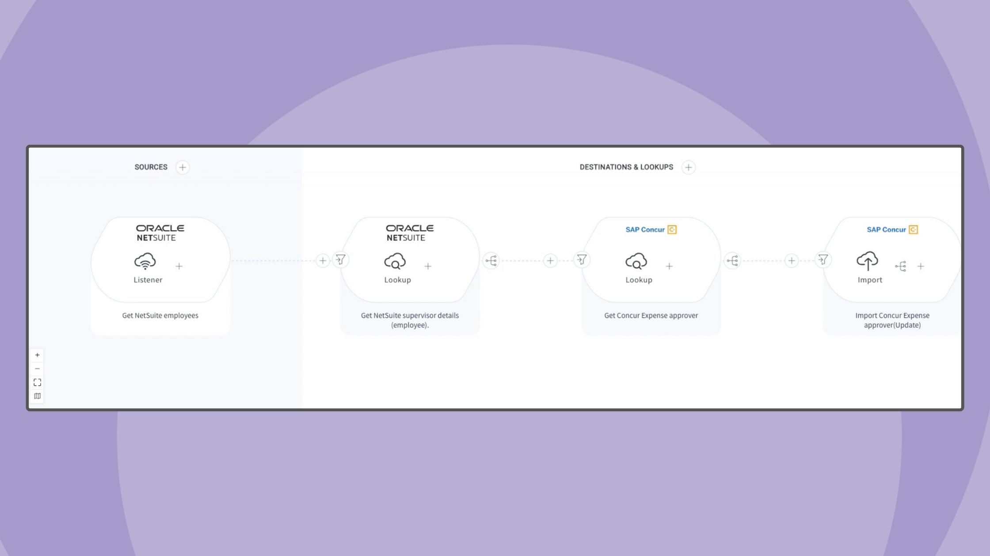This screenshot has height=556, width=990.
Task: Insert step between the two Lookups
Action: tap(550, 261)
